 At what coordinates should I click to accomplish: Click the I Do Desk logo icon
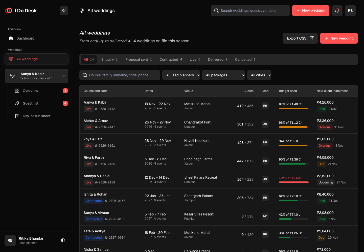(9, 11)
